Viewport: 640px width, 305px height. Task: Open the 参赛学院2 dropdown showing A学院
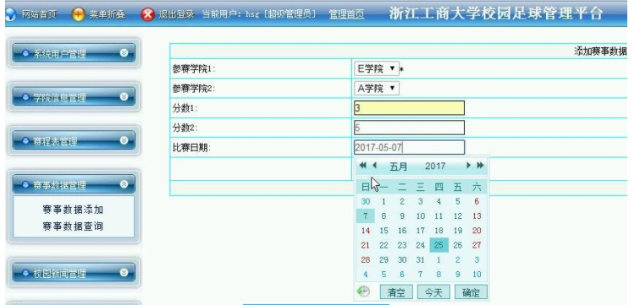377,88
